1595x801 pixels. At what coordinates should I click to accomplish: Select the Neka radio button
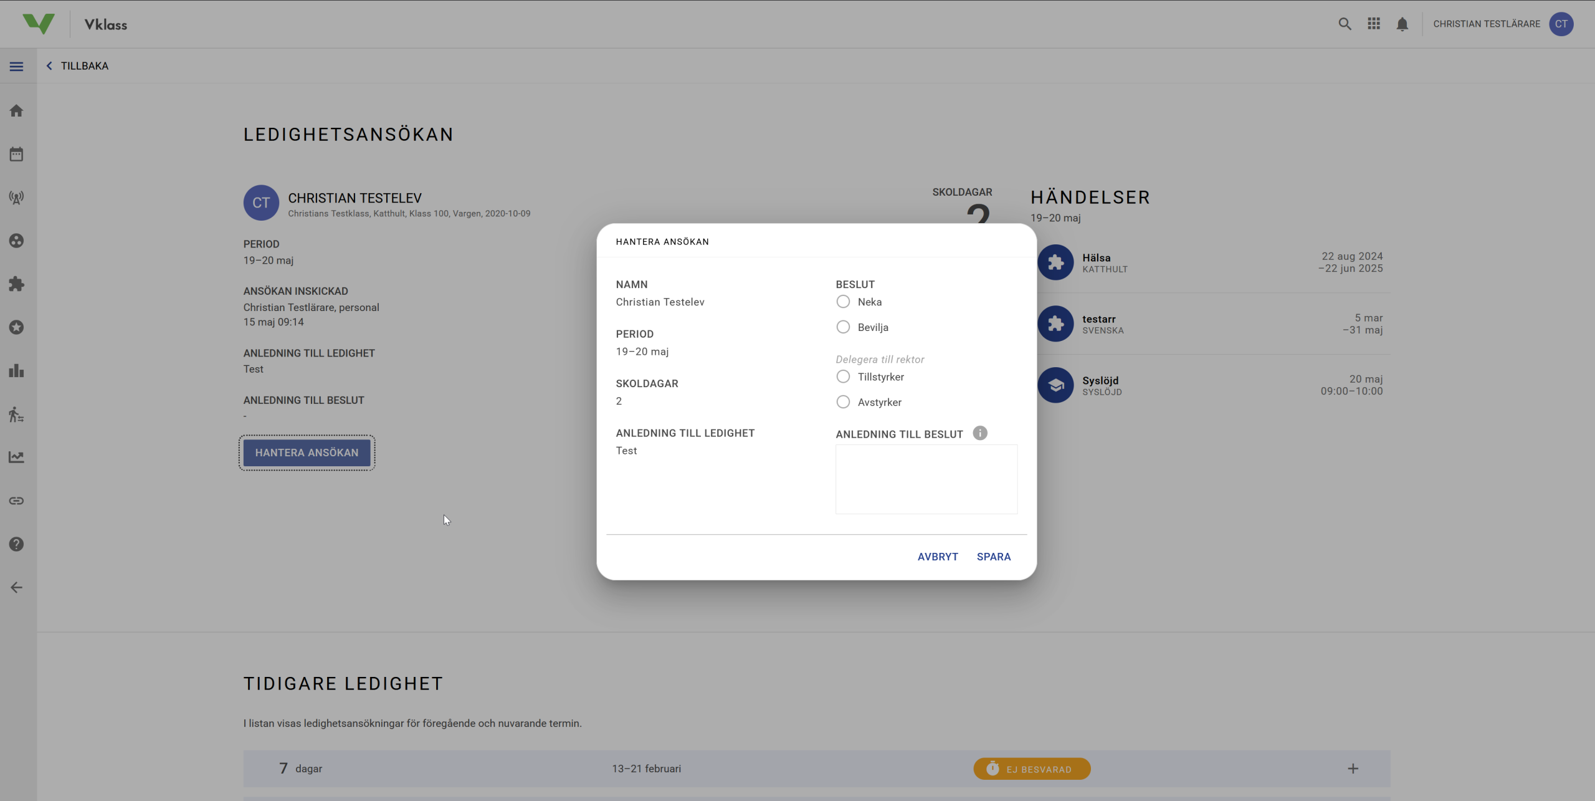(843, 302)
